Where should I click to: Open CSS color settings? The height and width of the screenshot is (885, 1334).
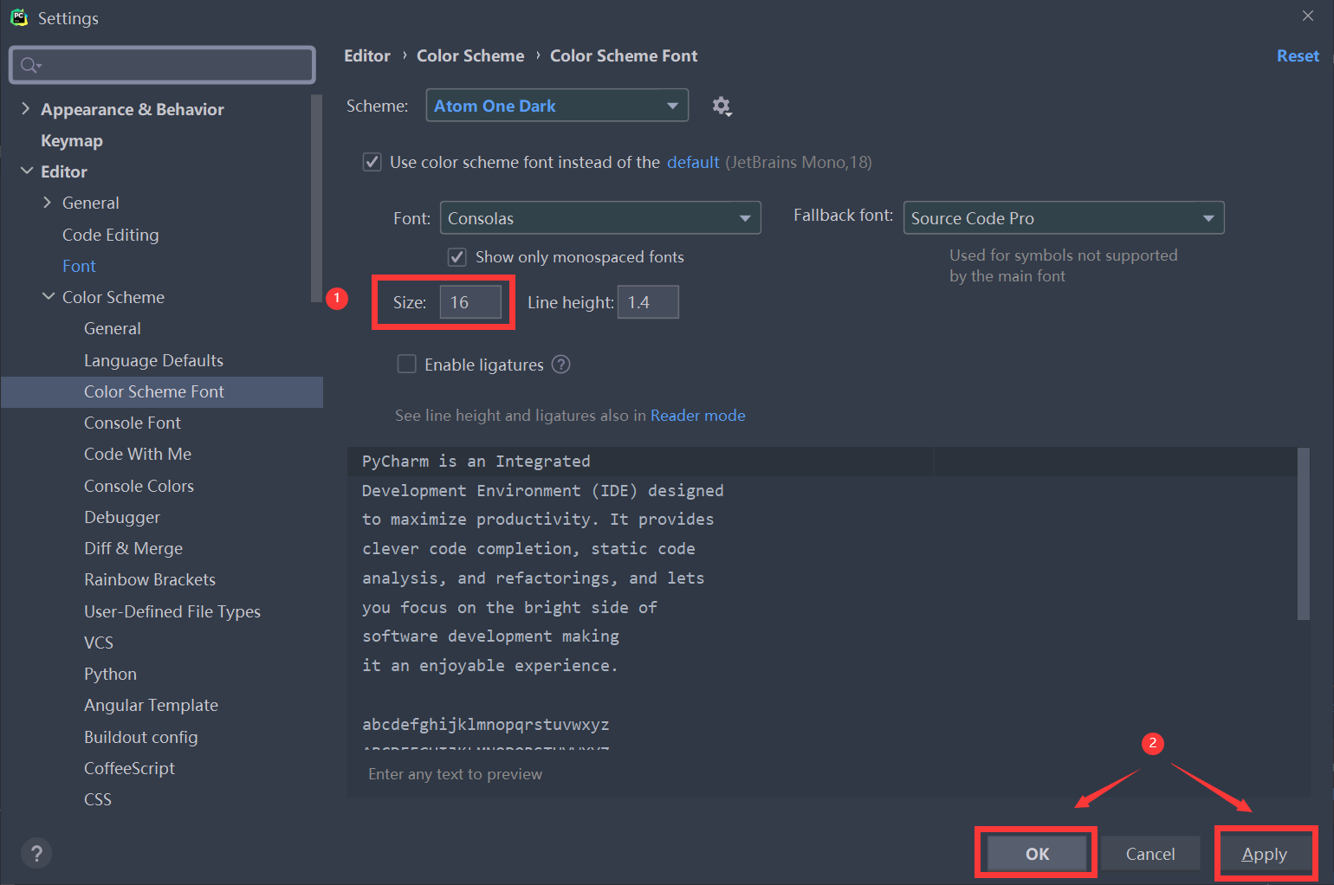[x=98, y=799]
